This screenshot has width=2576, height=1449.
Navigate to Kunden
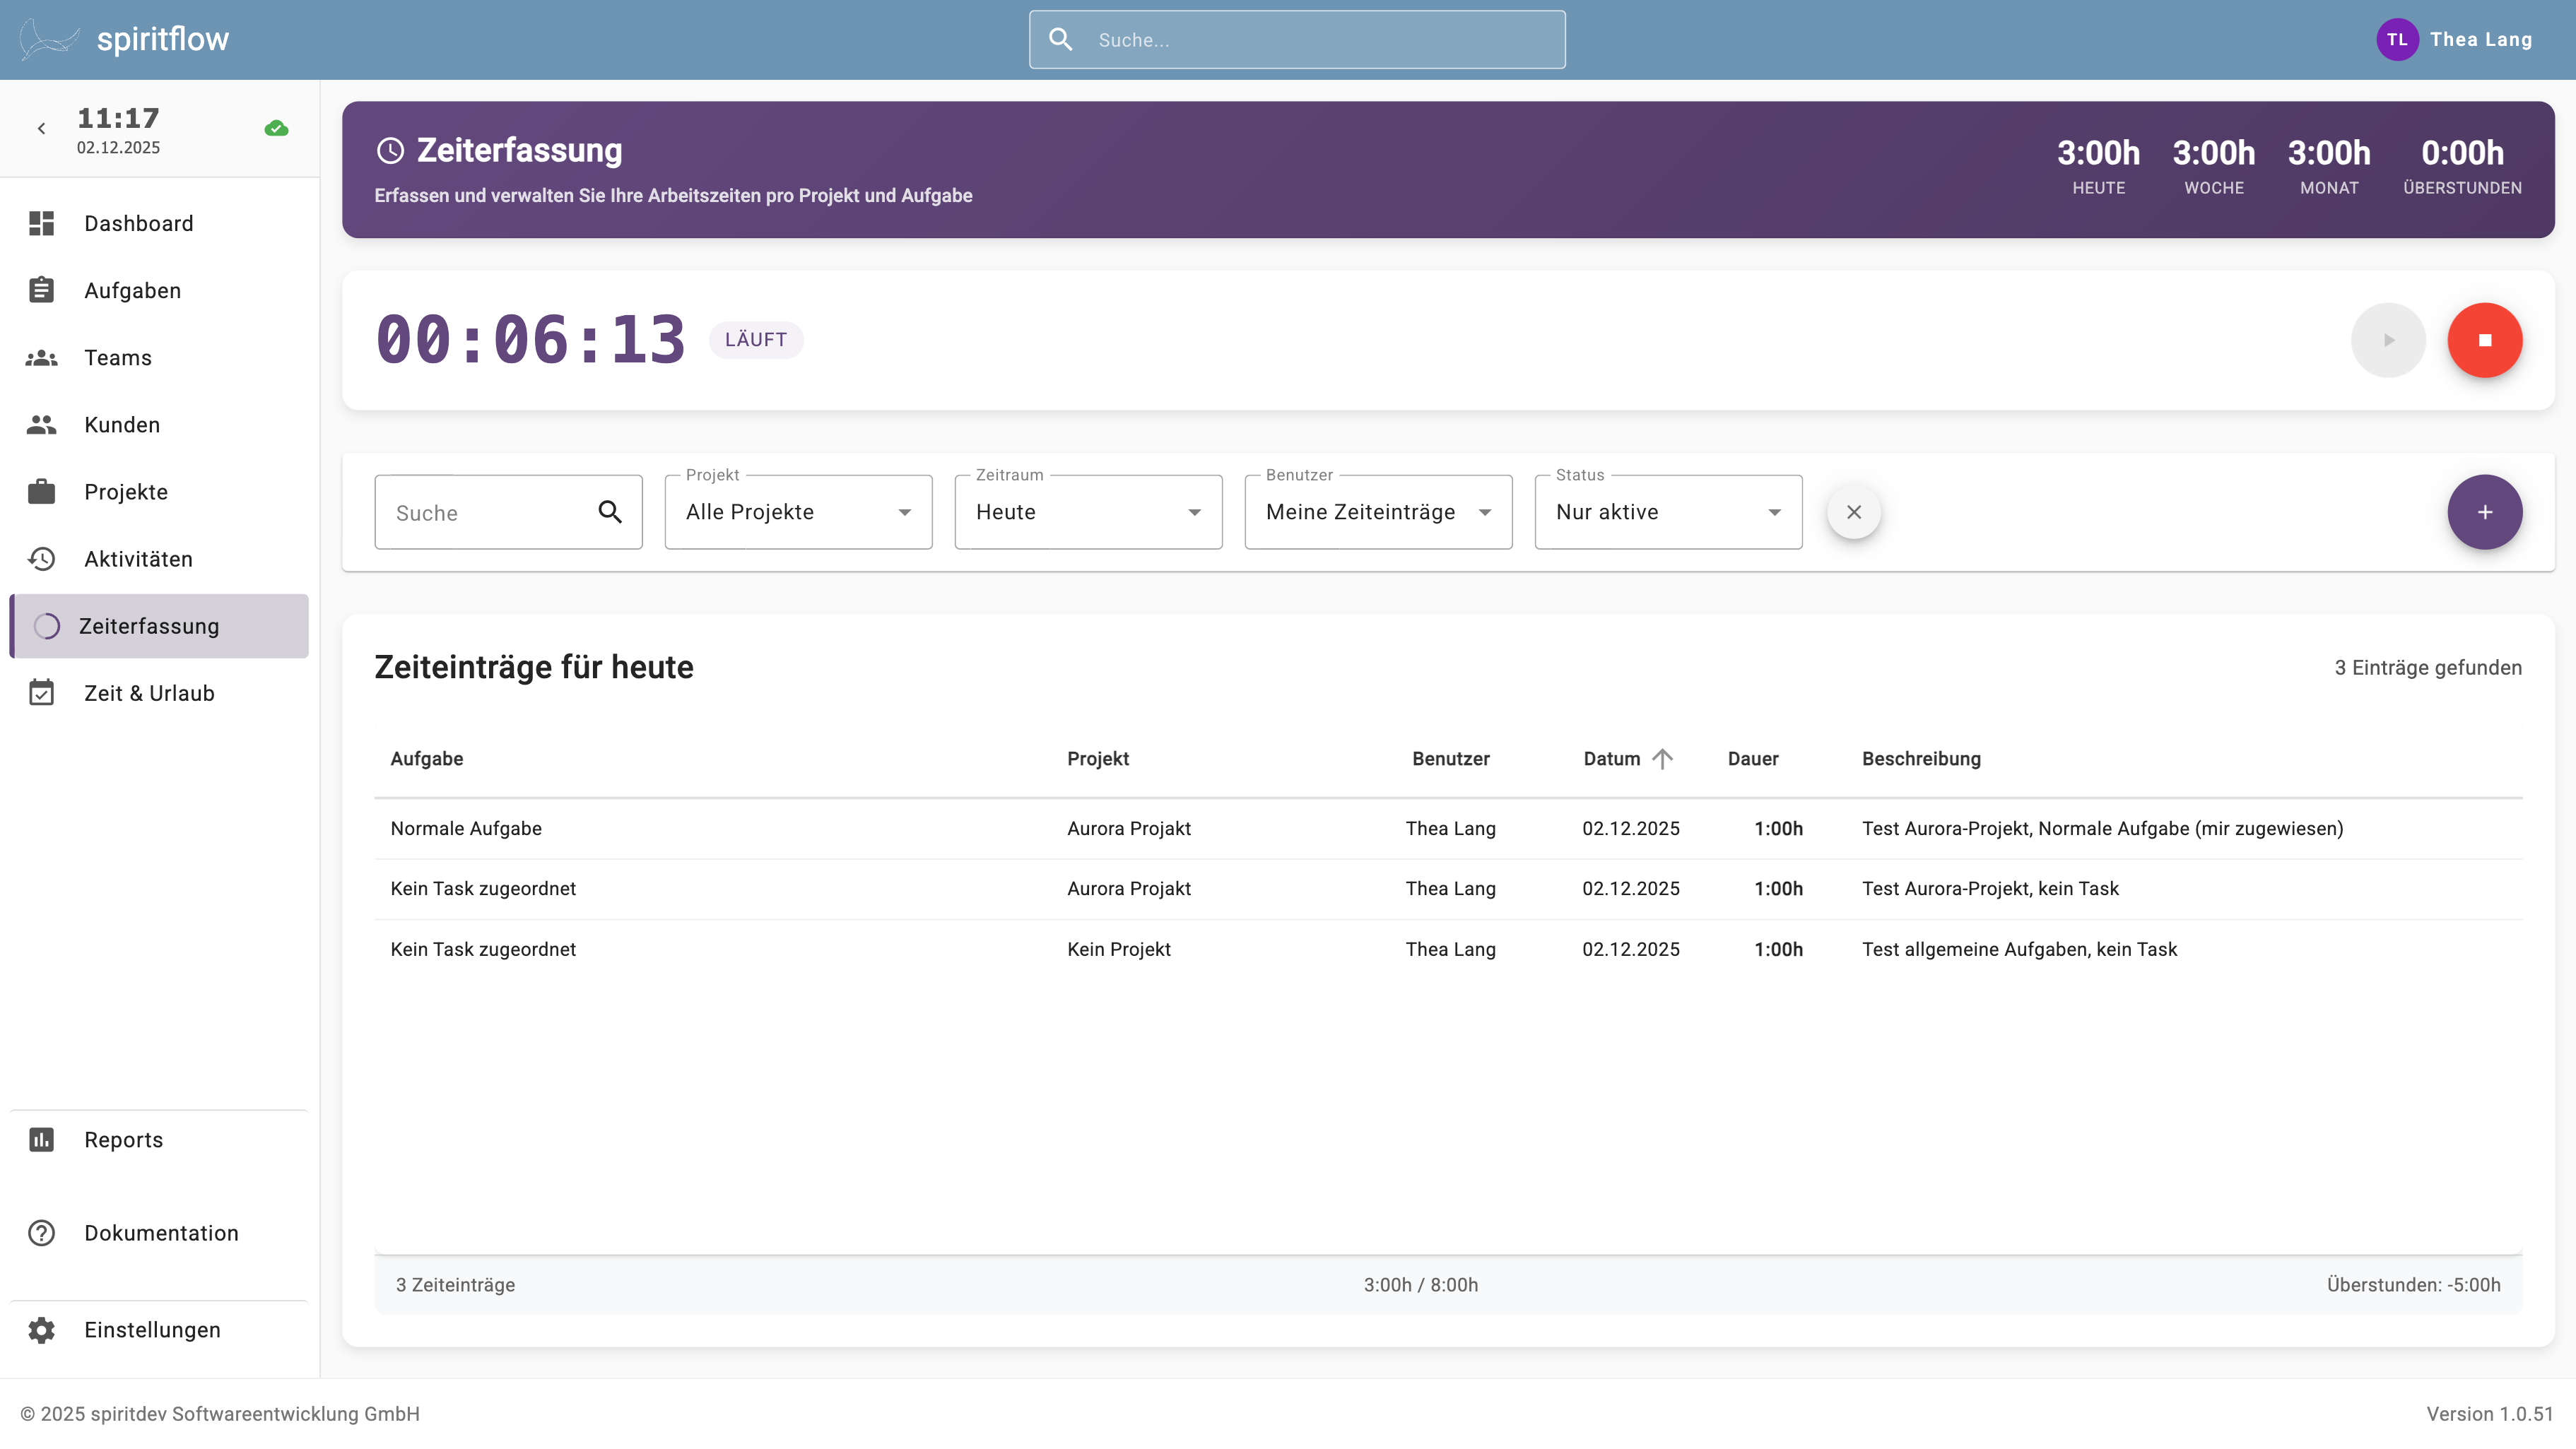(159, 424)
